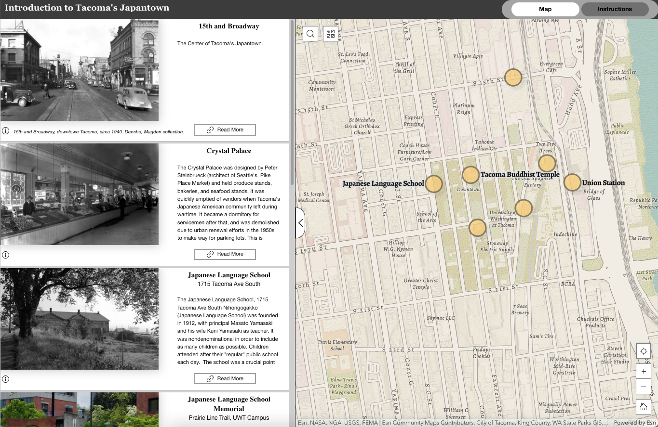
Task: Click 'The Center of Tacoma's Japantown.' text
Action: point(220,43)
